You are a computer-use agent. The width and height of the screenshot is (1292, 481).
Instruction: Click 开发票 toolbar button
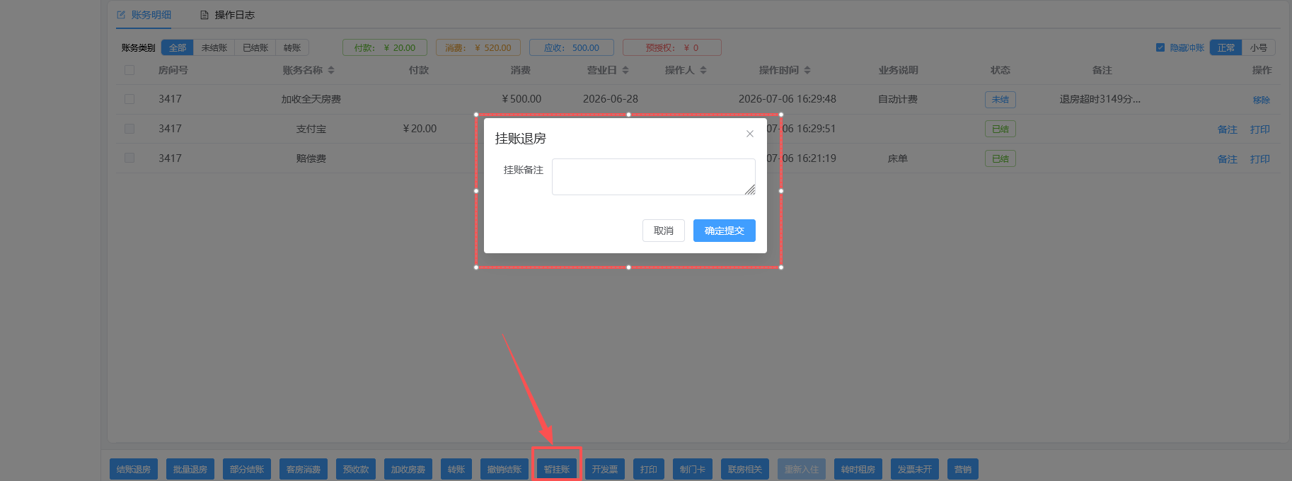[x=605, y=469]
